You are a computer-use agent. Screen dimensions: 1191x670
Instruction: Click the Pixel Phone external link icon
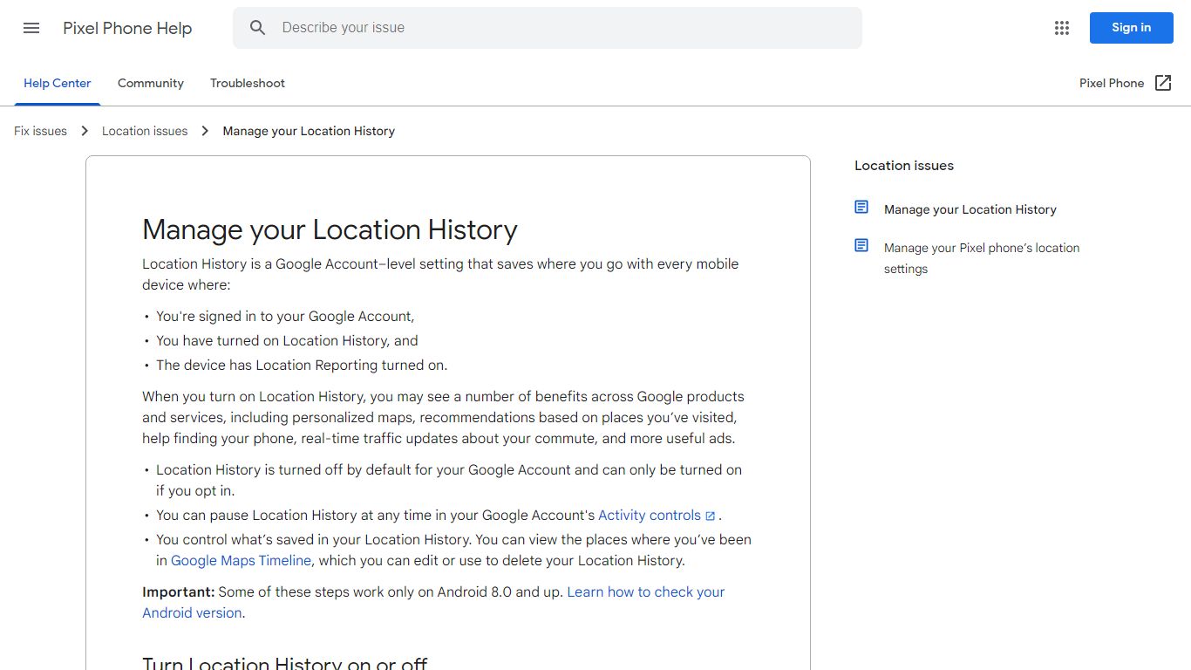[1163, 83]
